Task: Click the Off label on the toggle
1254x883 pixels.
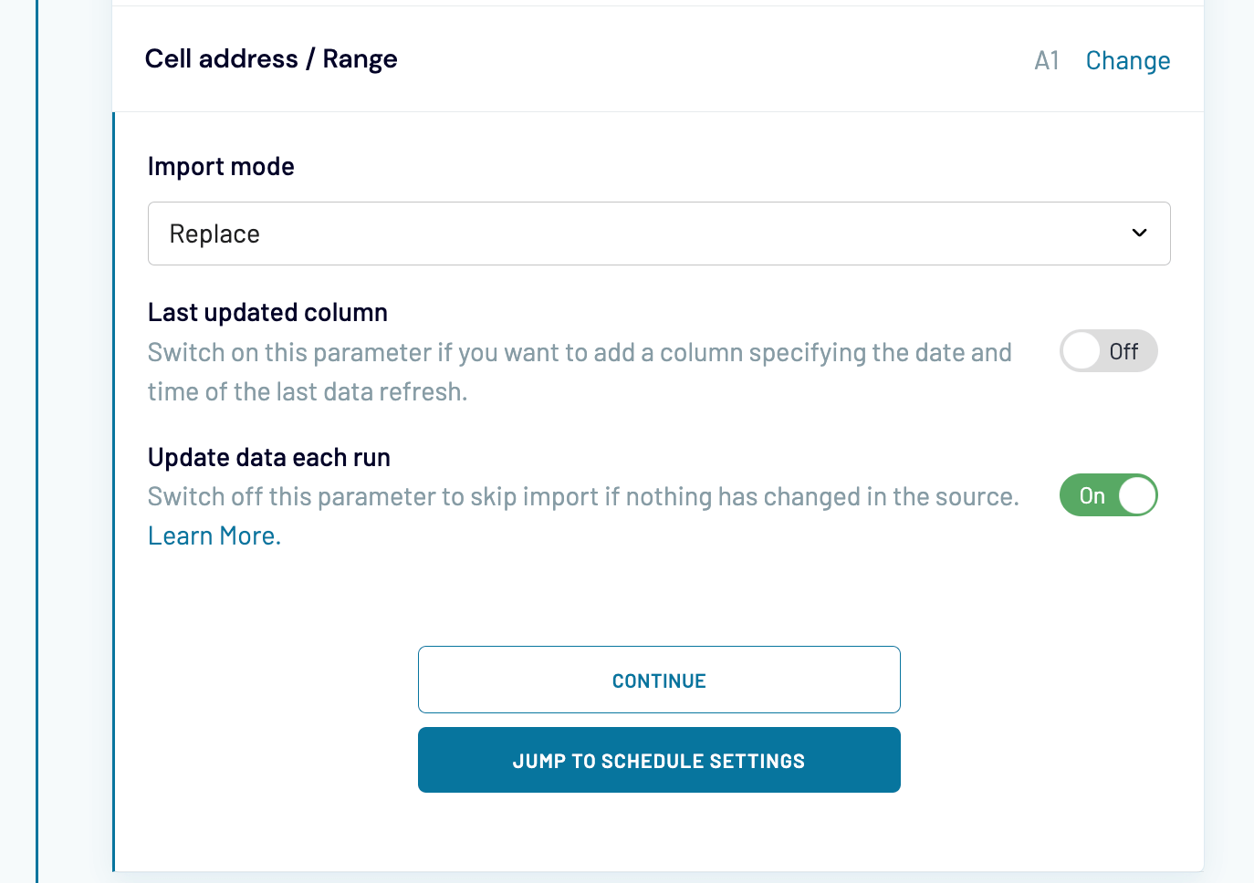Action: click(1126, 350)
